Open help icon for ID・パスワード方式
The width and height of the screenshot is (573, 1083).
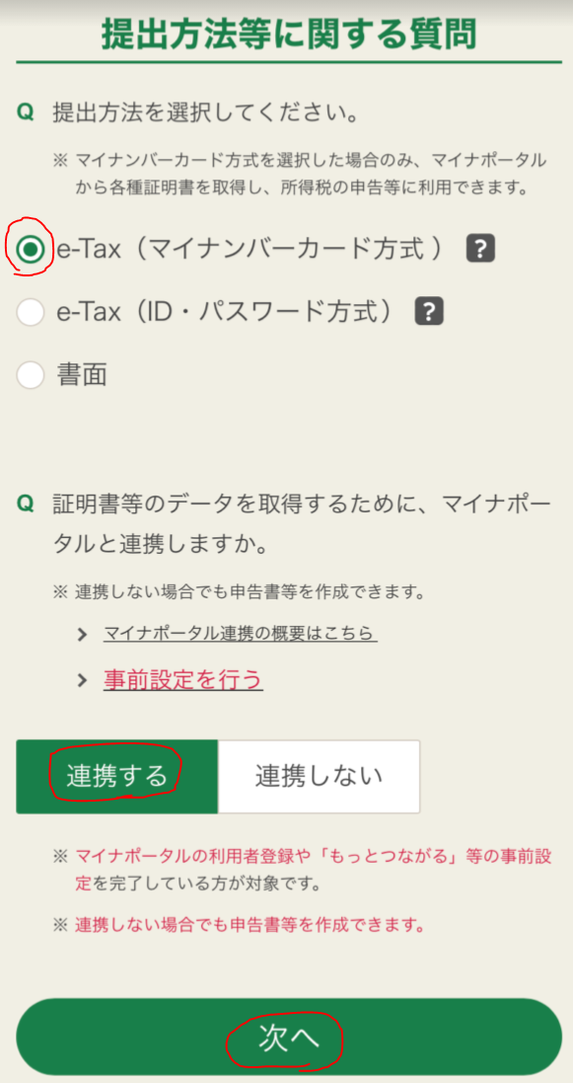(x=429, y=312)
